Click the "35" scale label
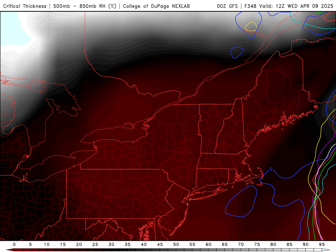The width and height of the screenshot is (336, 252). (128, 244)
